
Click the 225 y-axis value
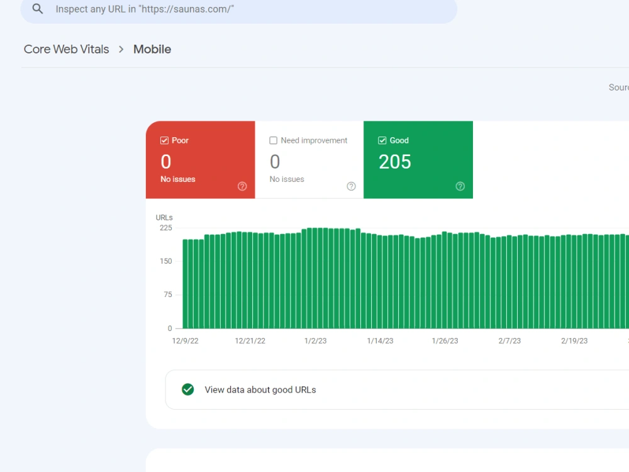pyautogui.click(x=165, y=228)
